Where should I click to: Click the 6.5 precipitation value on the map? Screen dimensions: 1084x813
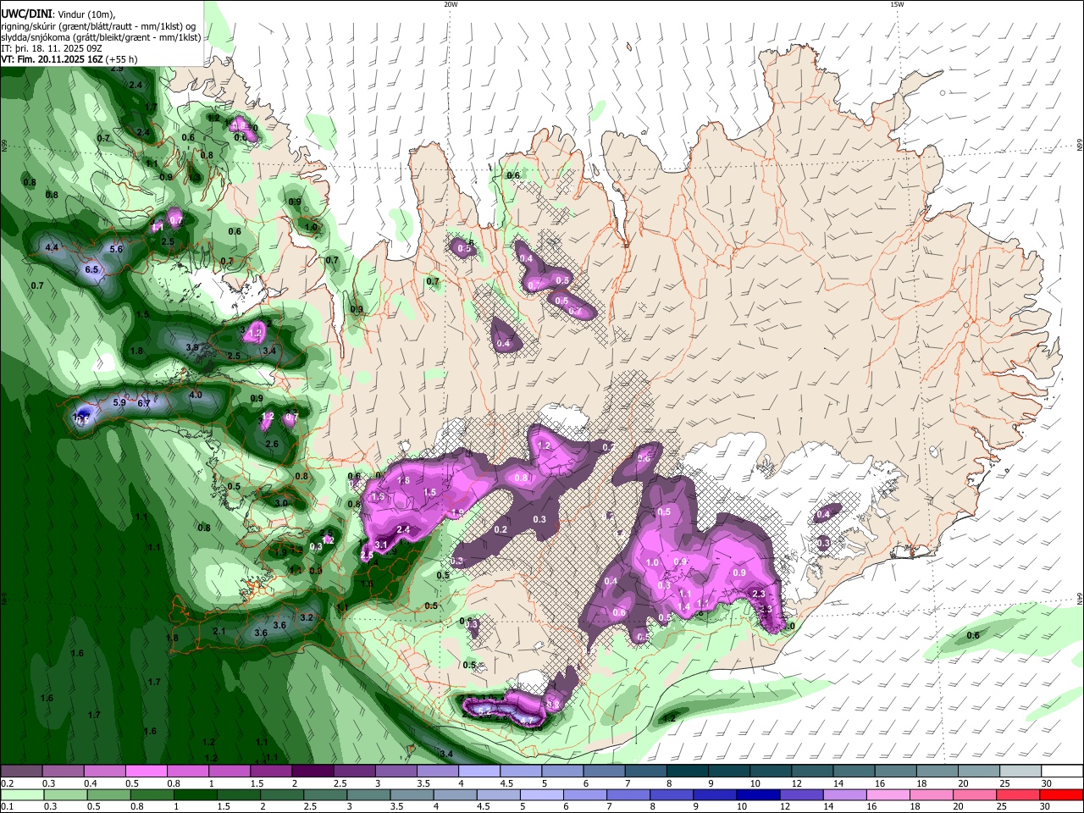[x=92, y=269]
